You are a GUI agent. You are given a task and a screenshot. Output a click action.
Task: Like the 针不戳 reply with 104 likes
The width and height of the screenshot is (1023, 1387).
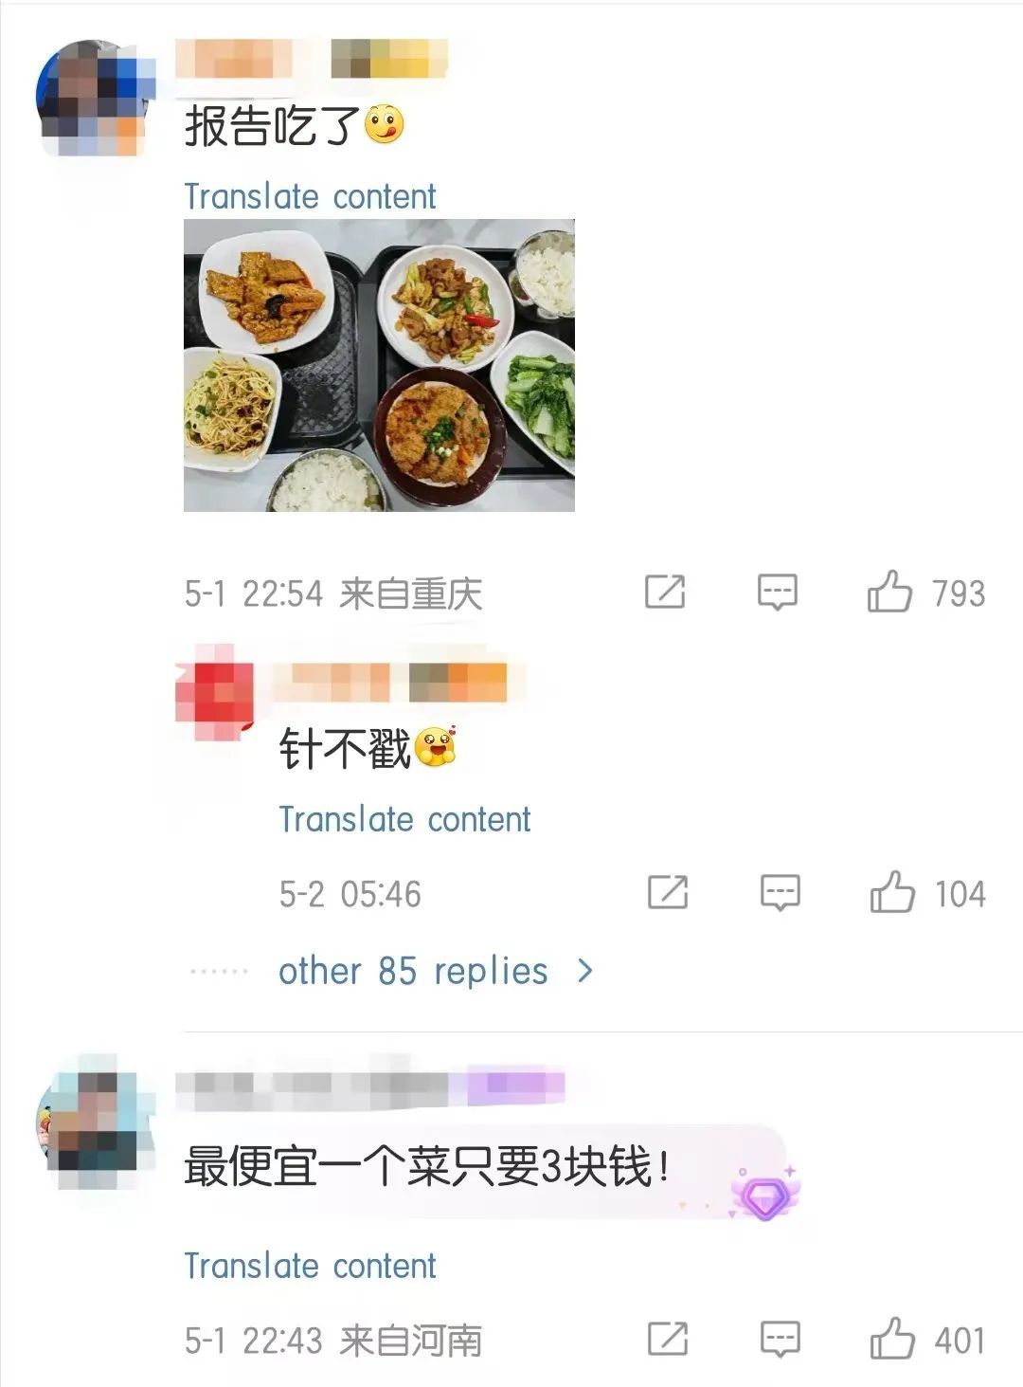(x=891, y=893)
